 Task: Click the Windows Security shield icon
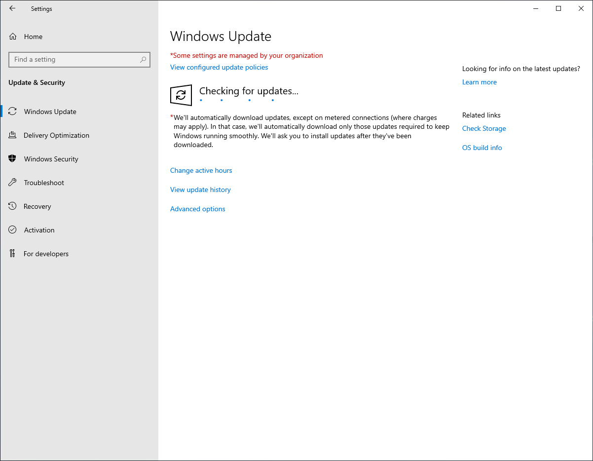[x=13, y=159]
